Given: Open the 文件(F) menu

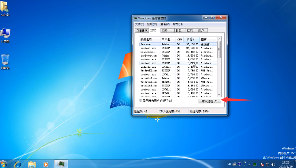Looking at the screenshot, I should click(x=140, y=24).
